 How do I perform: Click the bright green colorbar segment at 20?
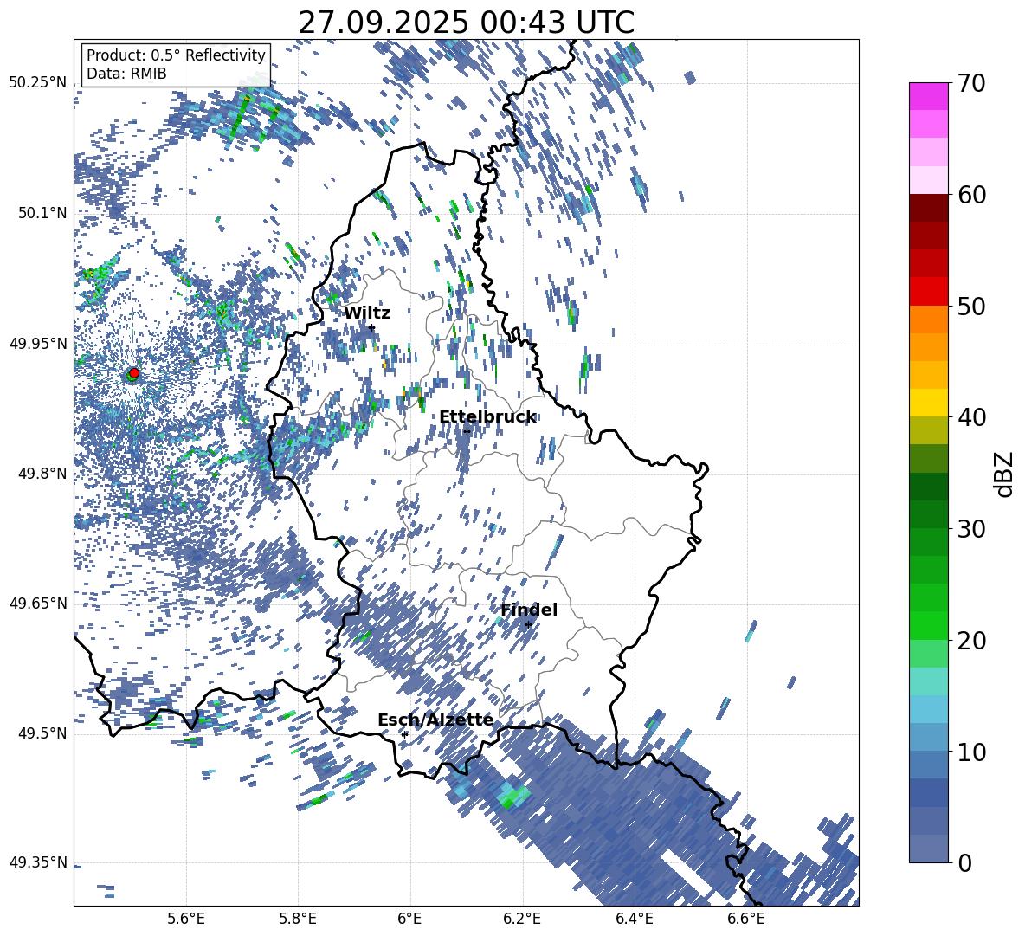click(x=928, y=626)
